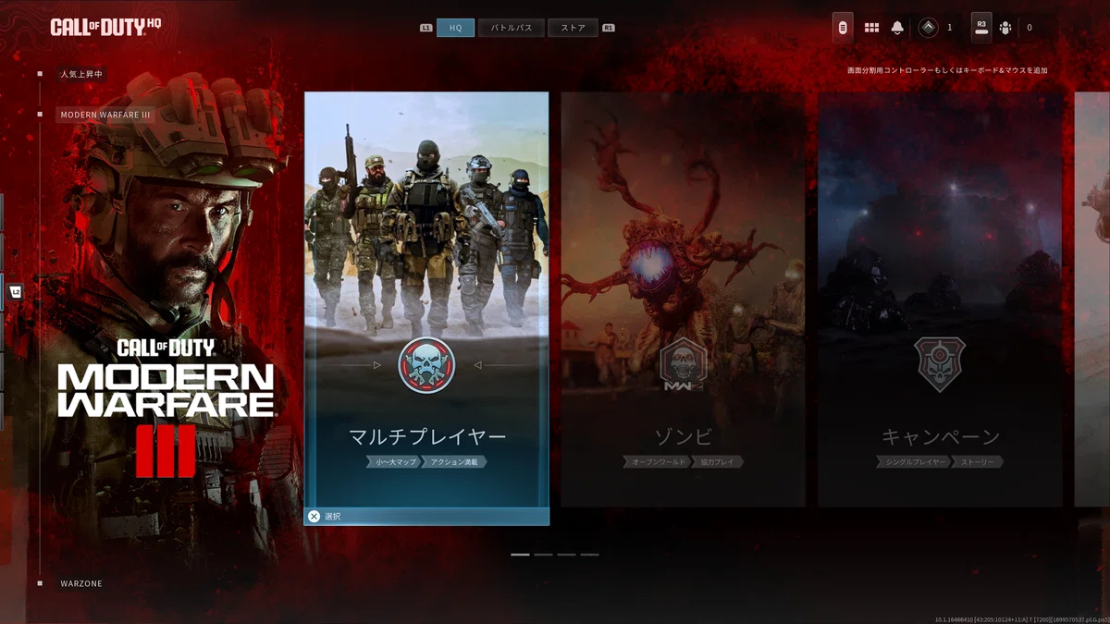Open the ストア tab
The width and height of the screenshot is (1110, 624).
[573, 28]
